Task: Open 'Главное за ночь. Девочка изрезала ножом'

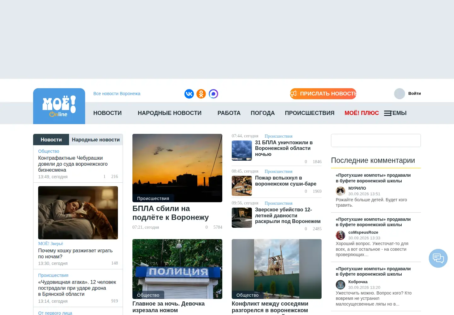Action: 168,307
